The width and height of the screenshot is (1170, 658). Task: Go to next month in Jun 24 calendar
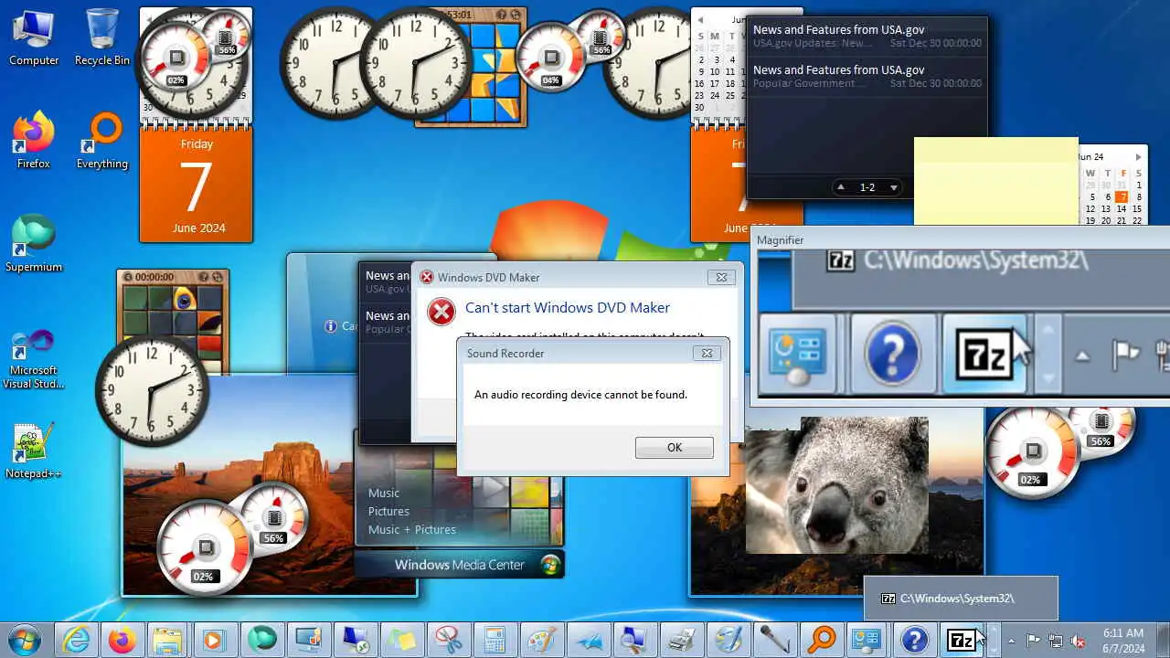[x=1138, y=157]
